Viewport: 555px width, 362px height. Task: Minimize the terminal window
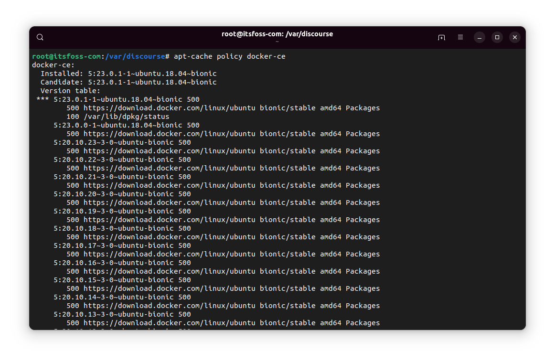point(480,37)
